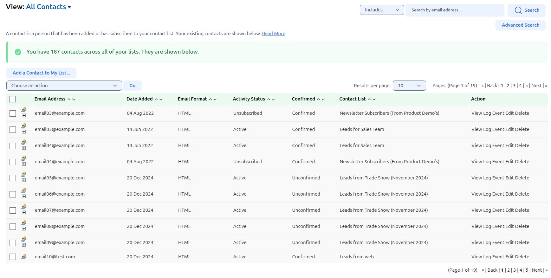Image resolution: width=551 pixels, height=278 pixels.
Task: Click the Leads from web contact list cell
Action: (357, 257)
